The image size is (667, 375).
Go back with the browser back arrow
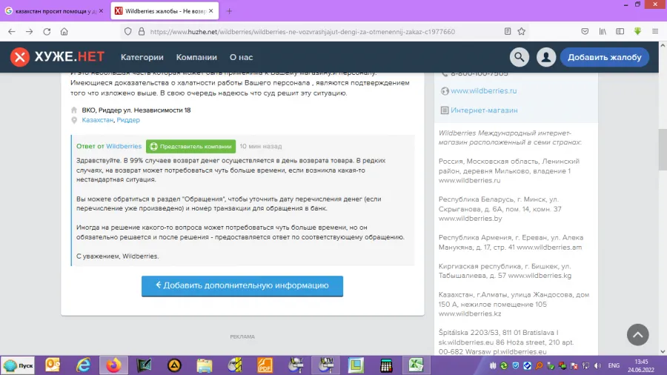(x=11, y=31)
